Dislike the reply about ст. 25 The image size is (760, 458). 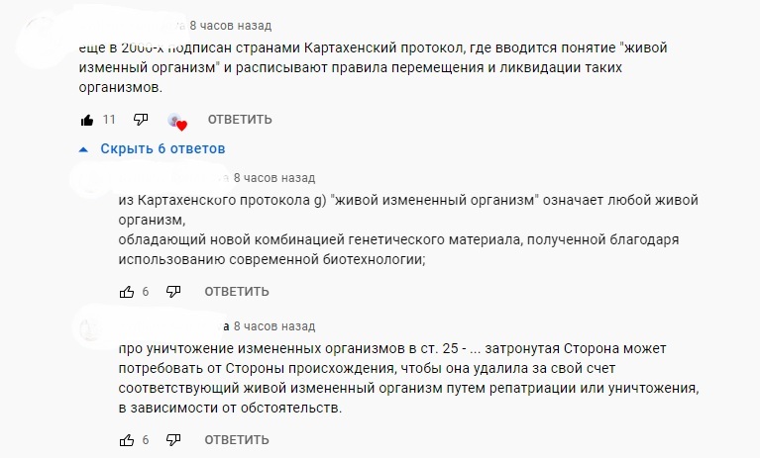coord(173,440)
